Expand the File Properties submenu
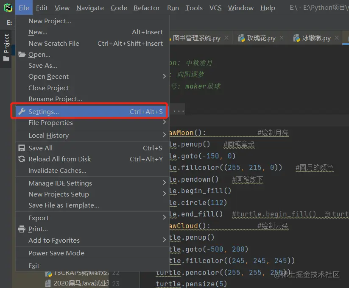The image size is (349, 288). (x=92, y=123)
